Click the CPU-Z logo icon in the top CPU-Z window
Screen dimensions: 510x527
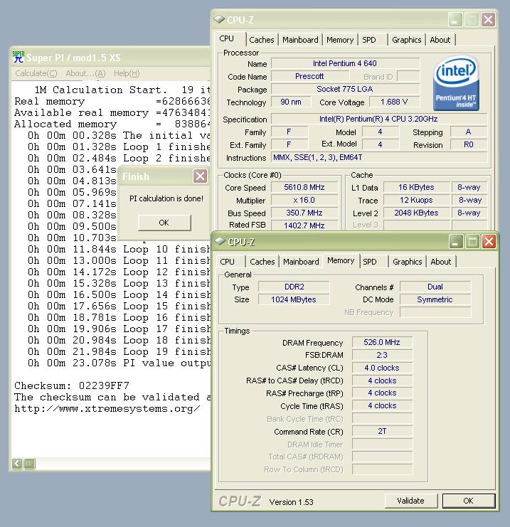point(219,19)
